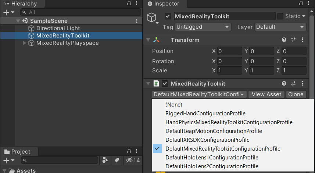Open Project panel options menu
The height and width of the screenshot is (173, 315).
pos(136,151)
